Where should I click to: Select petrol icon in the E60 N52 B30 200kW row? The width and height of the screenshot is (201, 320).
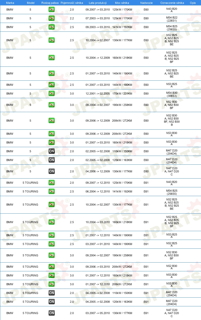coord(51,121)
